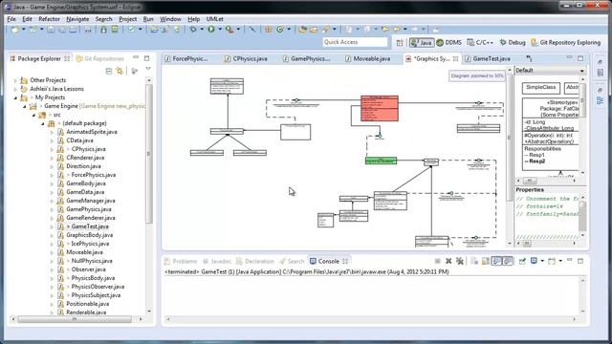Switch to the GameTest.java editor tab

(x=488, y=58)
